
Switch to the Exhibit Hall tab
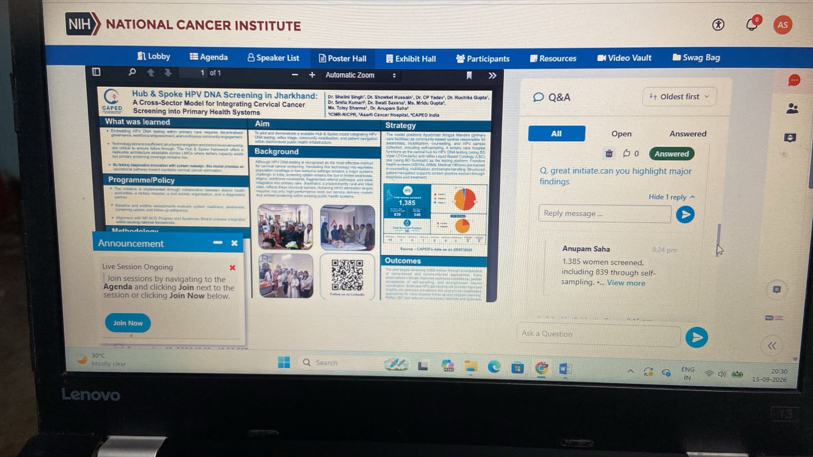[x=411, y=58]
